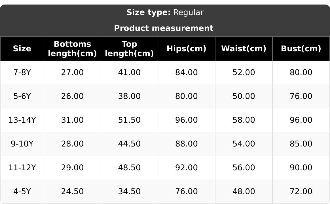Viewport: 330px width, 204px height.
Task: Click the 51.50 top length value
Action: (129, 120)
